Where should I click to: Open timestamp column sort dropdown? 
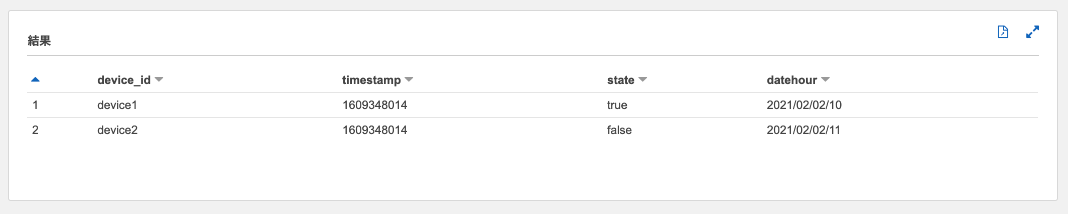(x=409, y=79)
